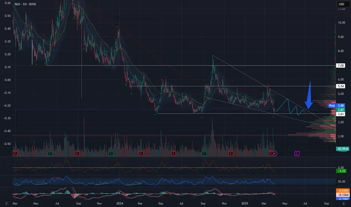Click the 2025 label on the time axis
The image size is (351, 207).
[x=245, y=203]
